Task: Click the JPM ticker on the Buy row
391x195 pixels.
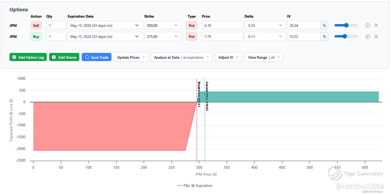Action: (x=13, y=37)
